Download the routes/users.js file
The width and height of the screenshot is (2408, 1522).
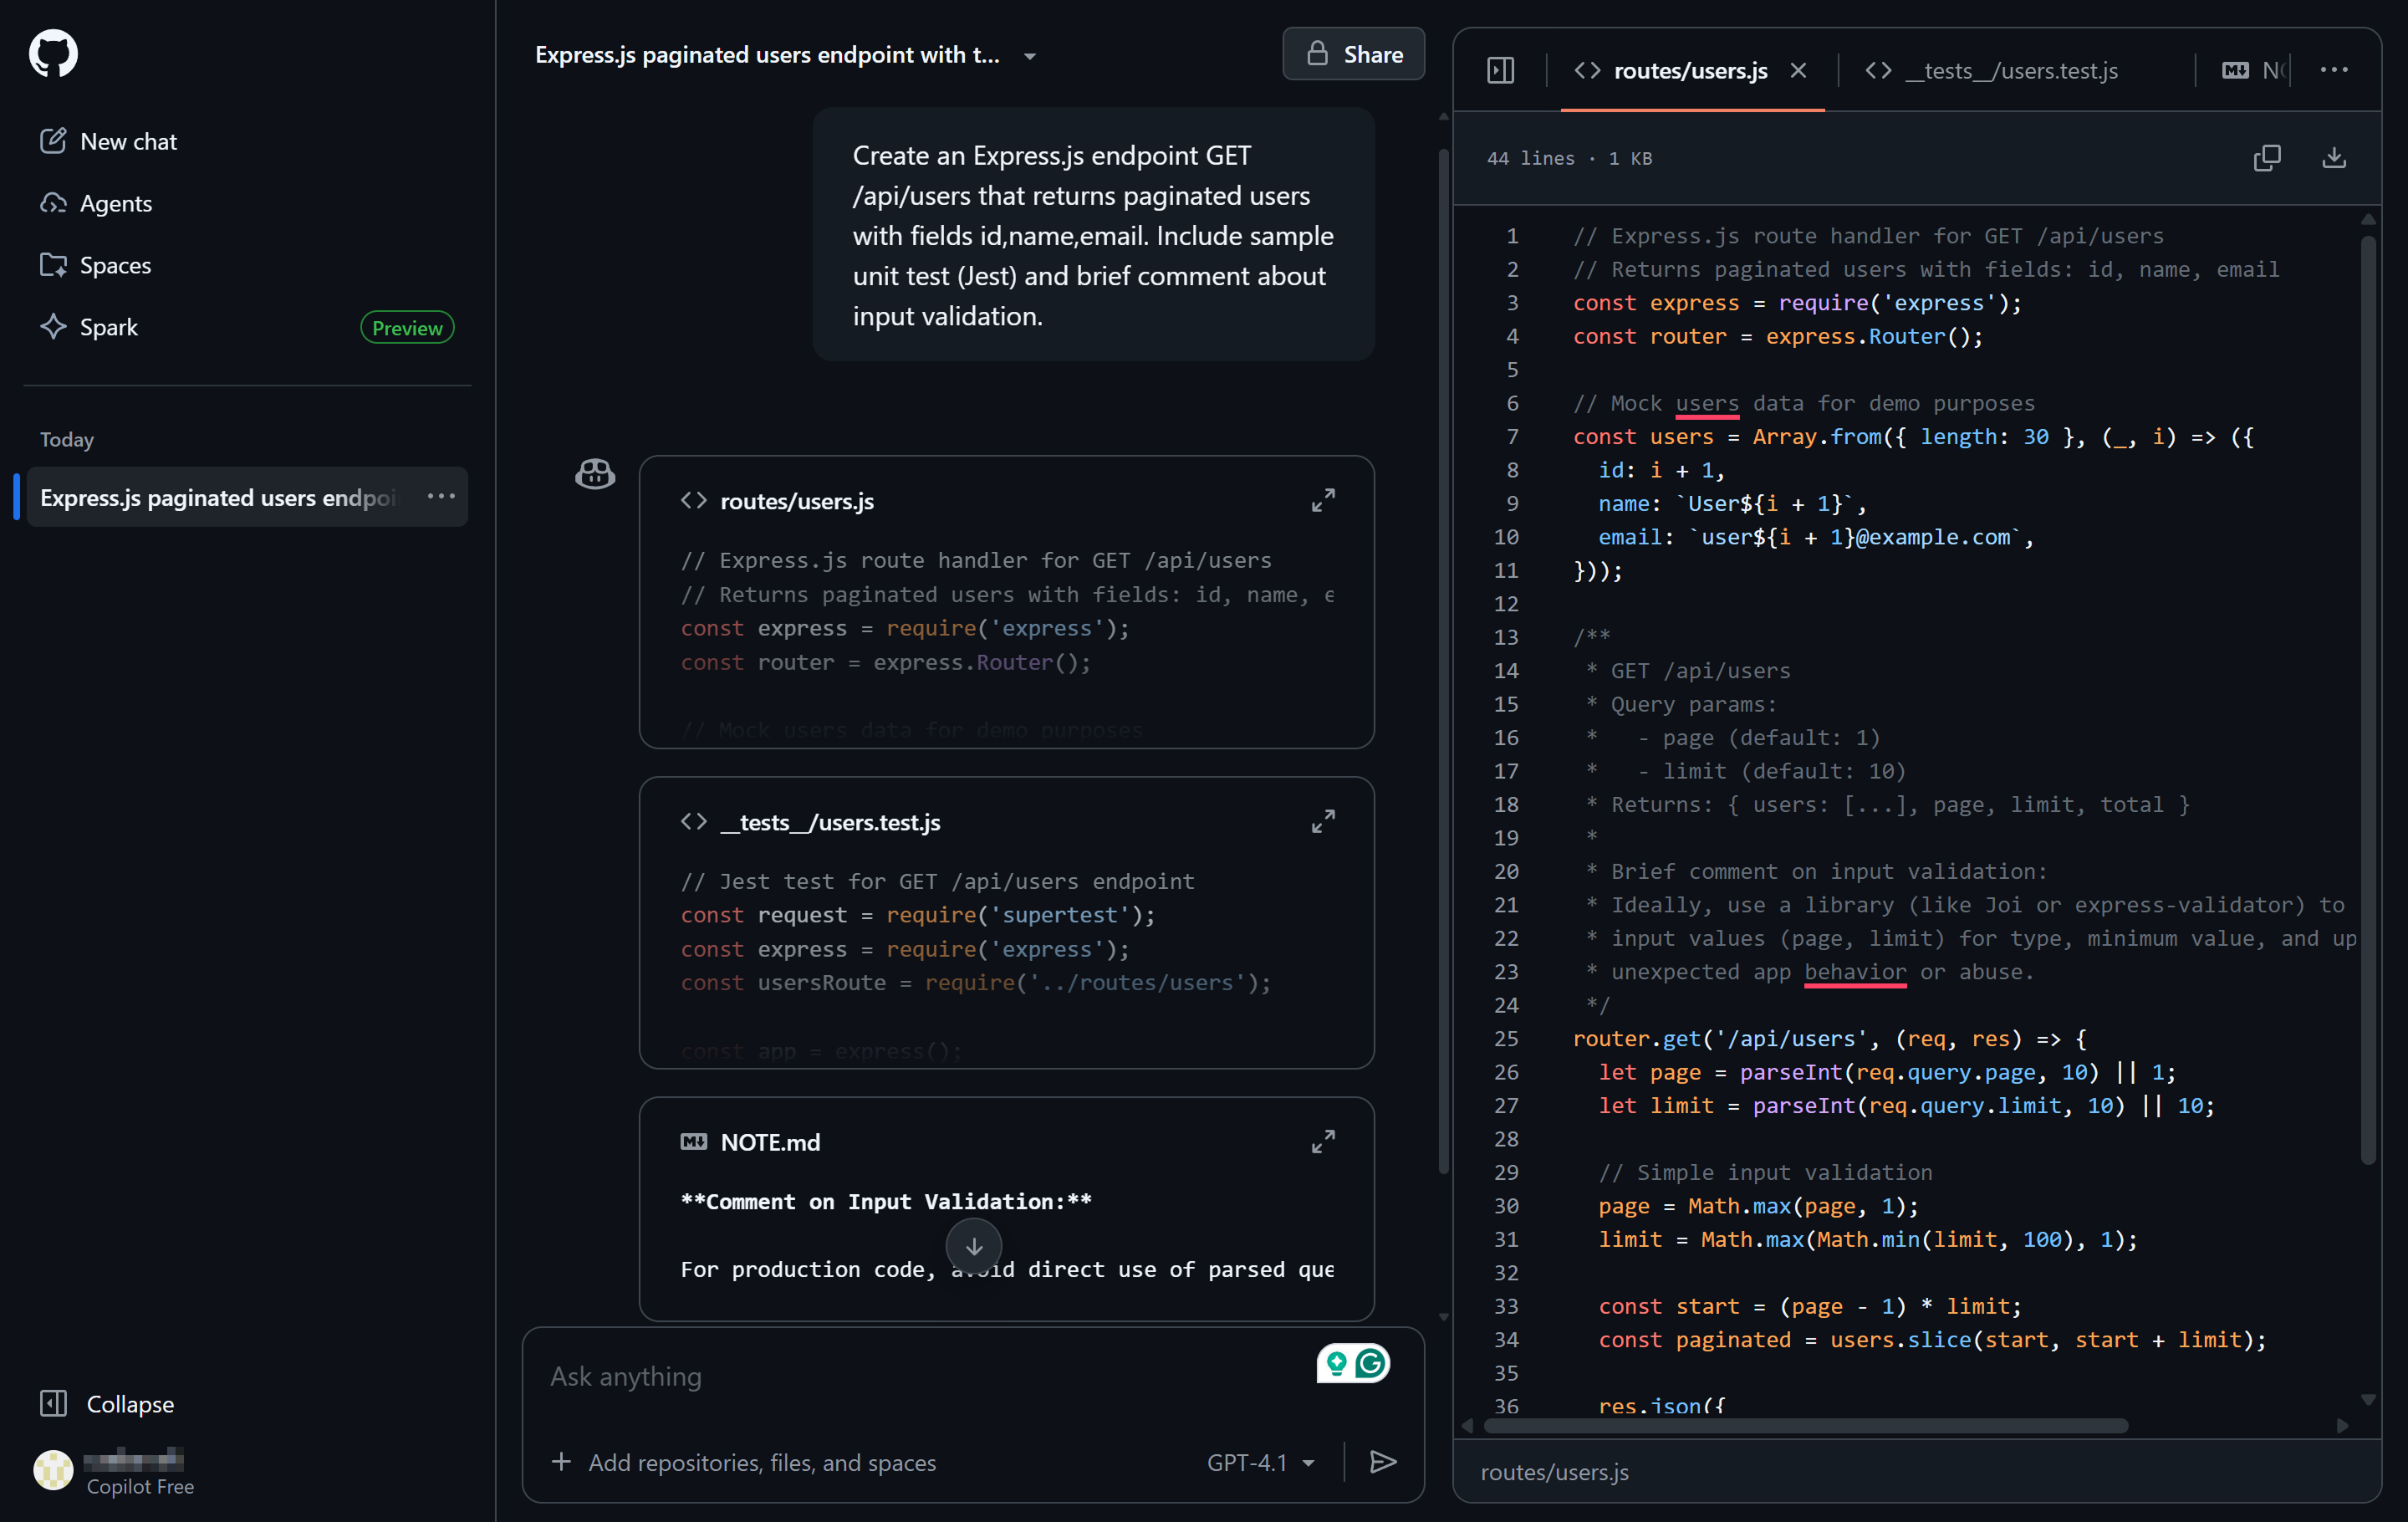(x=2334, y=158)
